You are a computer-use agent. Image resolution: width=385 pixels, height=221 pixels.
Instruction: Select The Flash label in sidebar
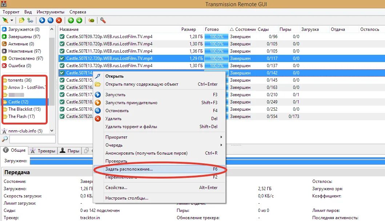click(x=22, y=116)
